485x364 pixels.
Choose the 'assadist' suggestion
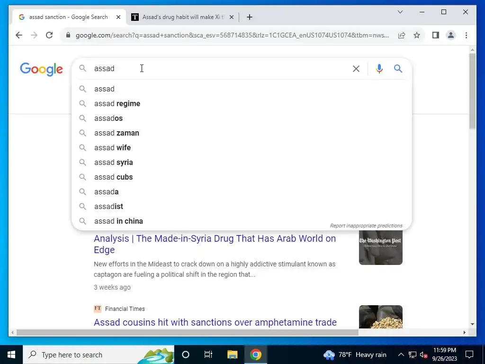click(x=242, y=207)
